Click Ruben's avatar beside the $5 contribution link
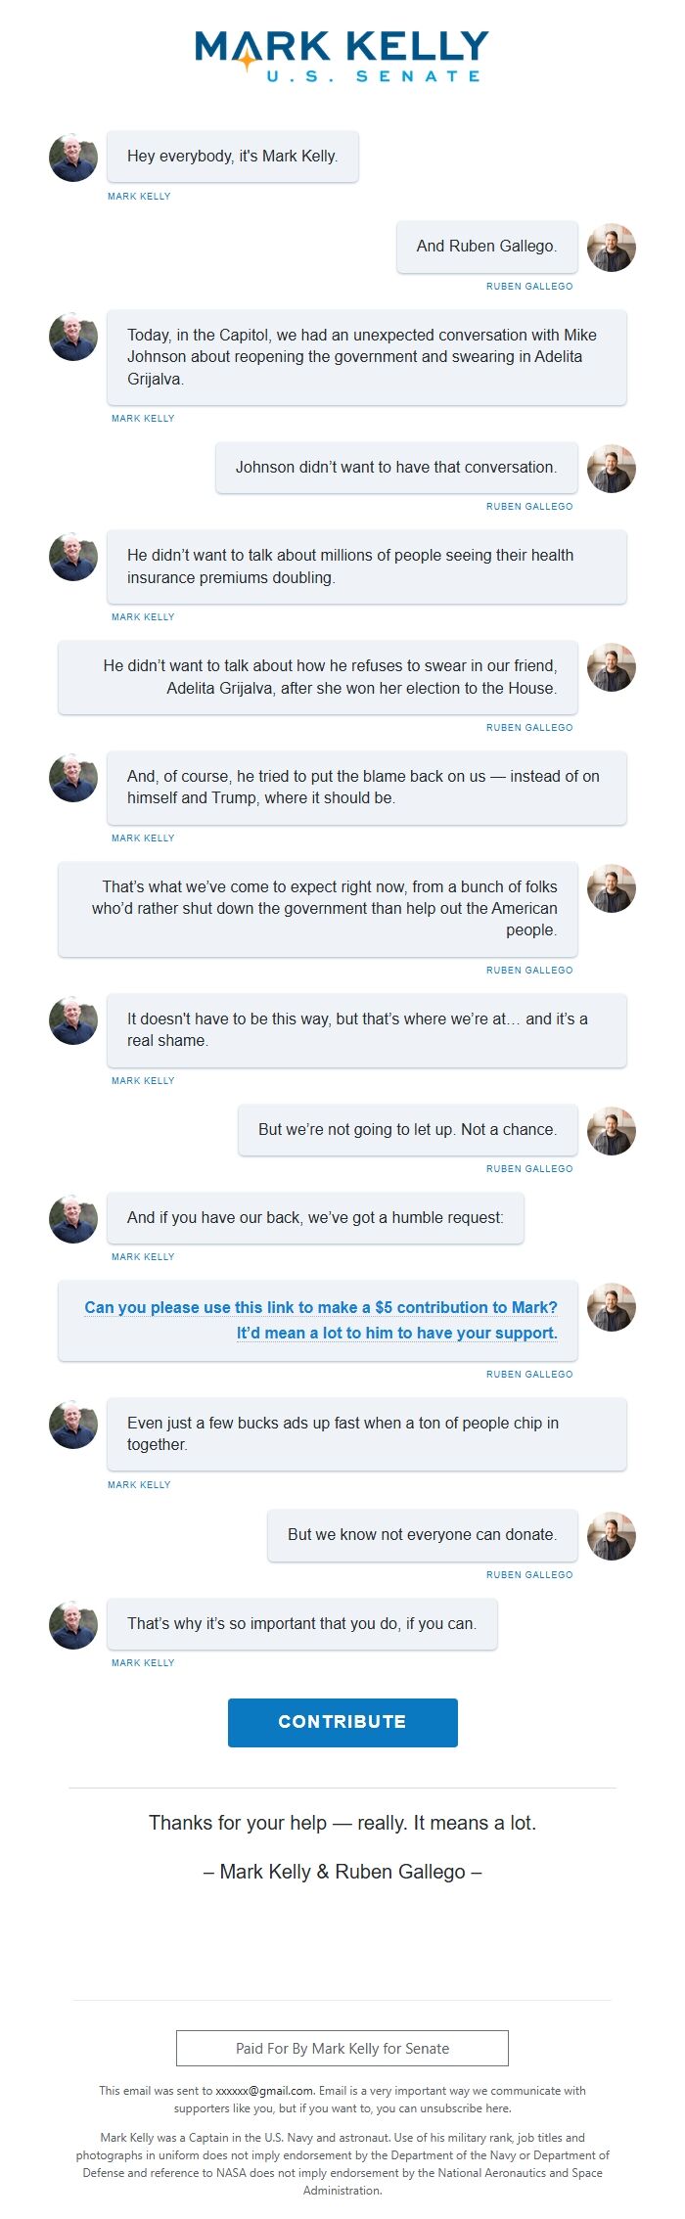Viewport: 685px width, 2219px height. (x=612, y=1307)
